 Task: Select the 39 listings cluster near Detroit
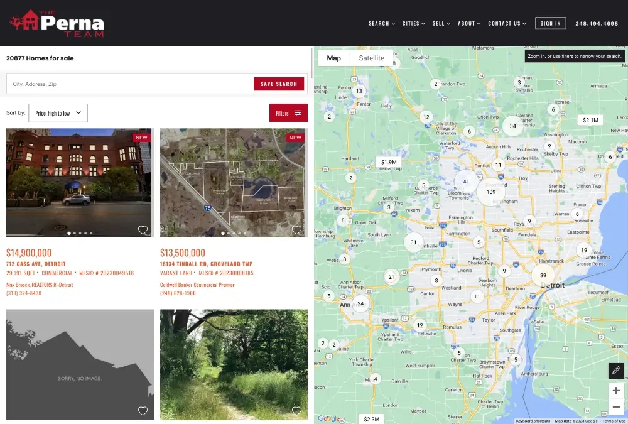(543, 275)
